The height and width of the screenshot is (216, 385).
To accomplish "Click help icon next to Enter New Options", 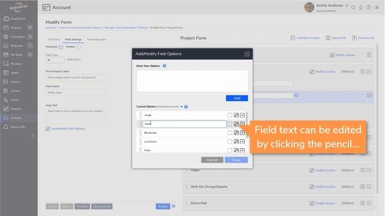I will click(164, 65).
